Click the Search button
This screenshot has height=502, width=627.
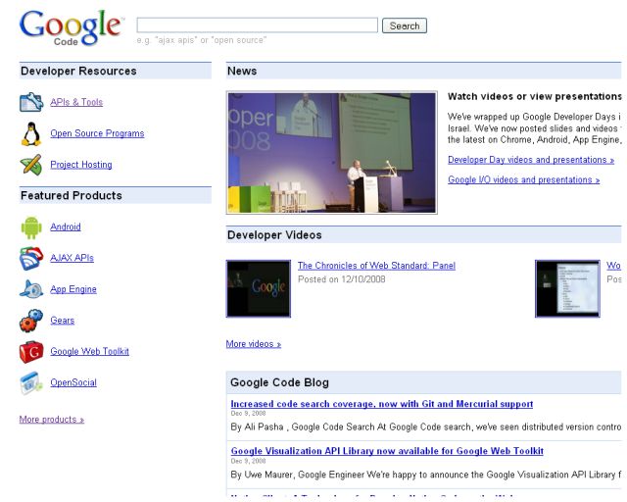(405, 25)
